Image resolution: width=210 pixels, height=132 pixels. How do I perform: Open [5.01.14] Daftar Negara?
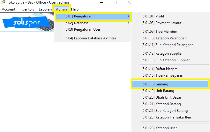tap(159, 69)
